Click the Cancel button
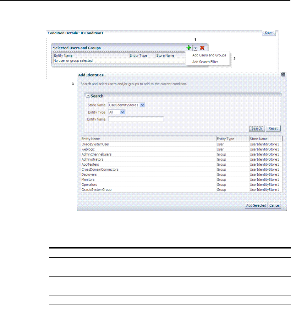The height and width of the screenshot is (320, 291). pos(274,205)
